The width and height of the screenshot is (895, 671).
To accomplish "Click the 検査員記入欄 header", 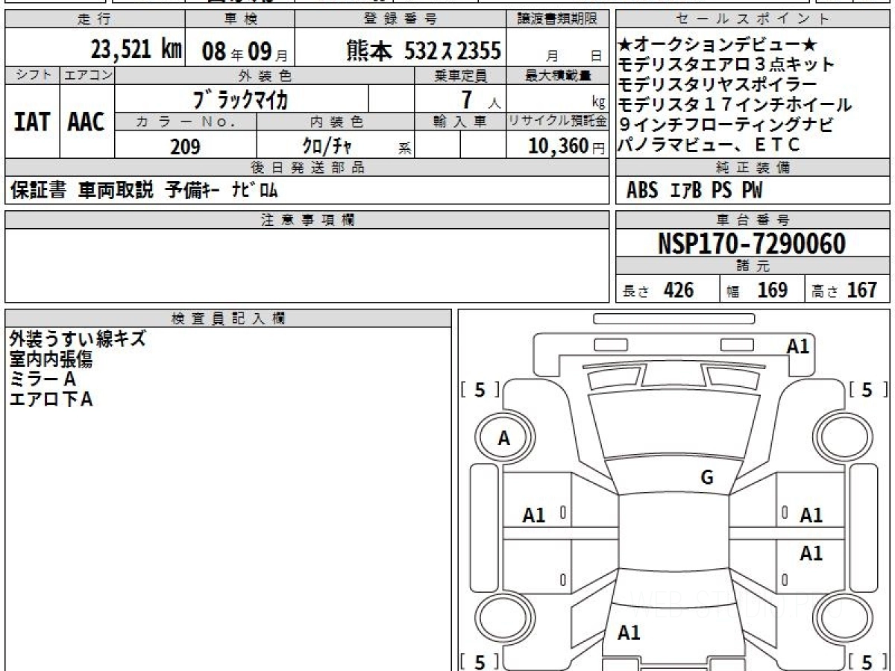I will click(x=228, y=318).
